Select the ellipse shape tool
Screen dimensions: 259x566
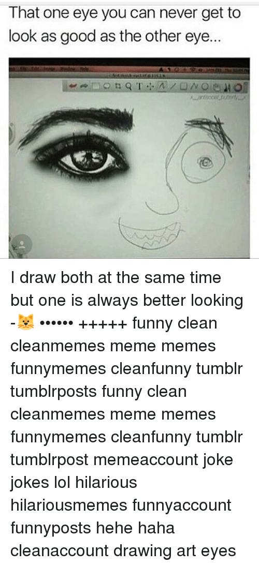click(205, 85)
